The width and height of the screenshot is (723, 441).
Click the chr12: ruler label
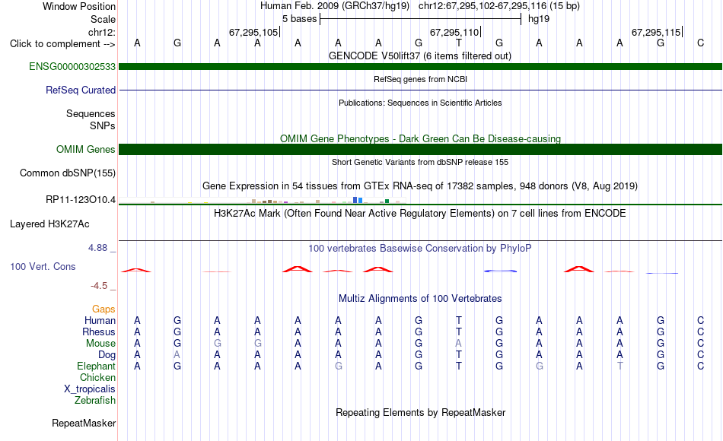pyautogui.click(x=102, y=32)
